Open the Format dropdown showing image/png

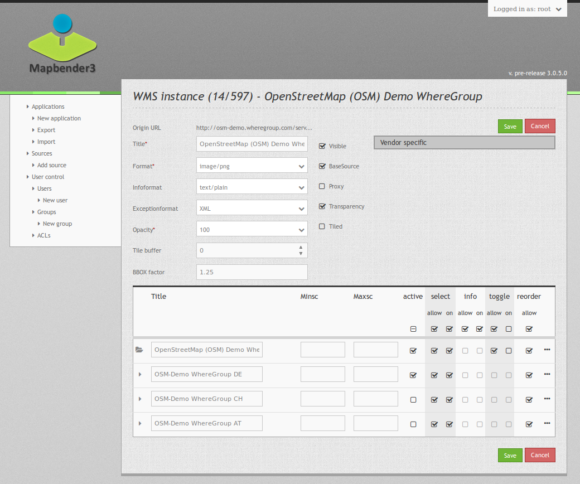pos(252,166)
